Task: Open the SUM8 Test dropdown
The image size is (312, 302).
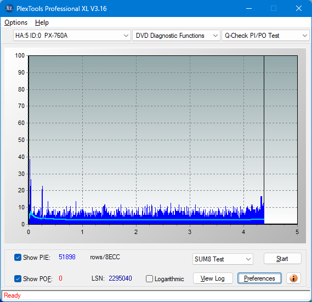Action: (x=223, y=259)
